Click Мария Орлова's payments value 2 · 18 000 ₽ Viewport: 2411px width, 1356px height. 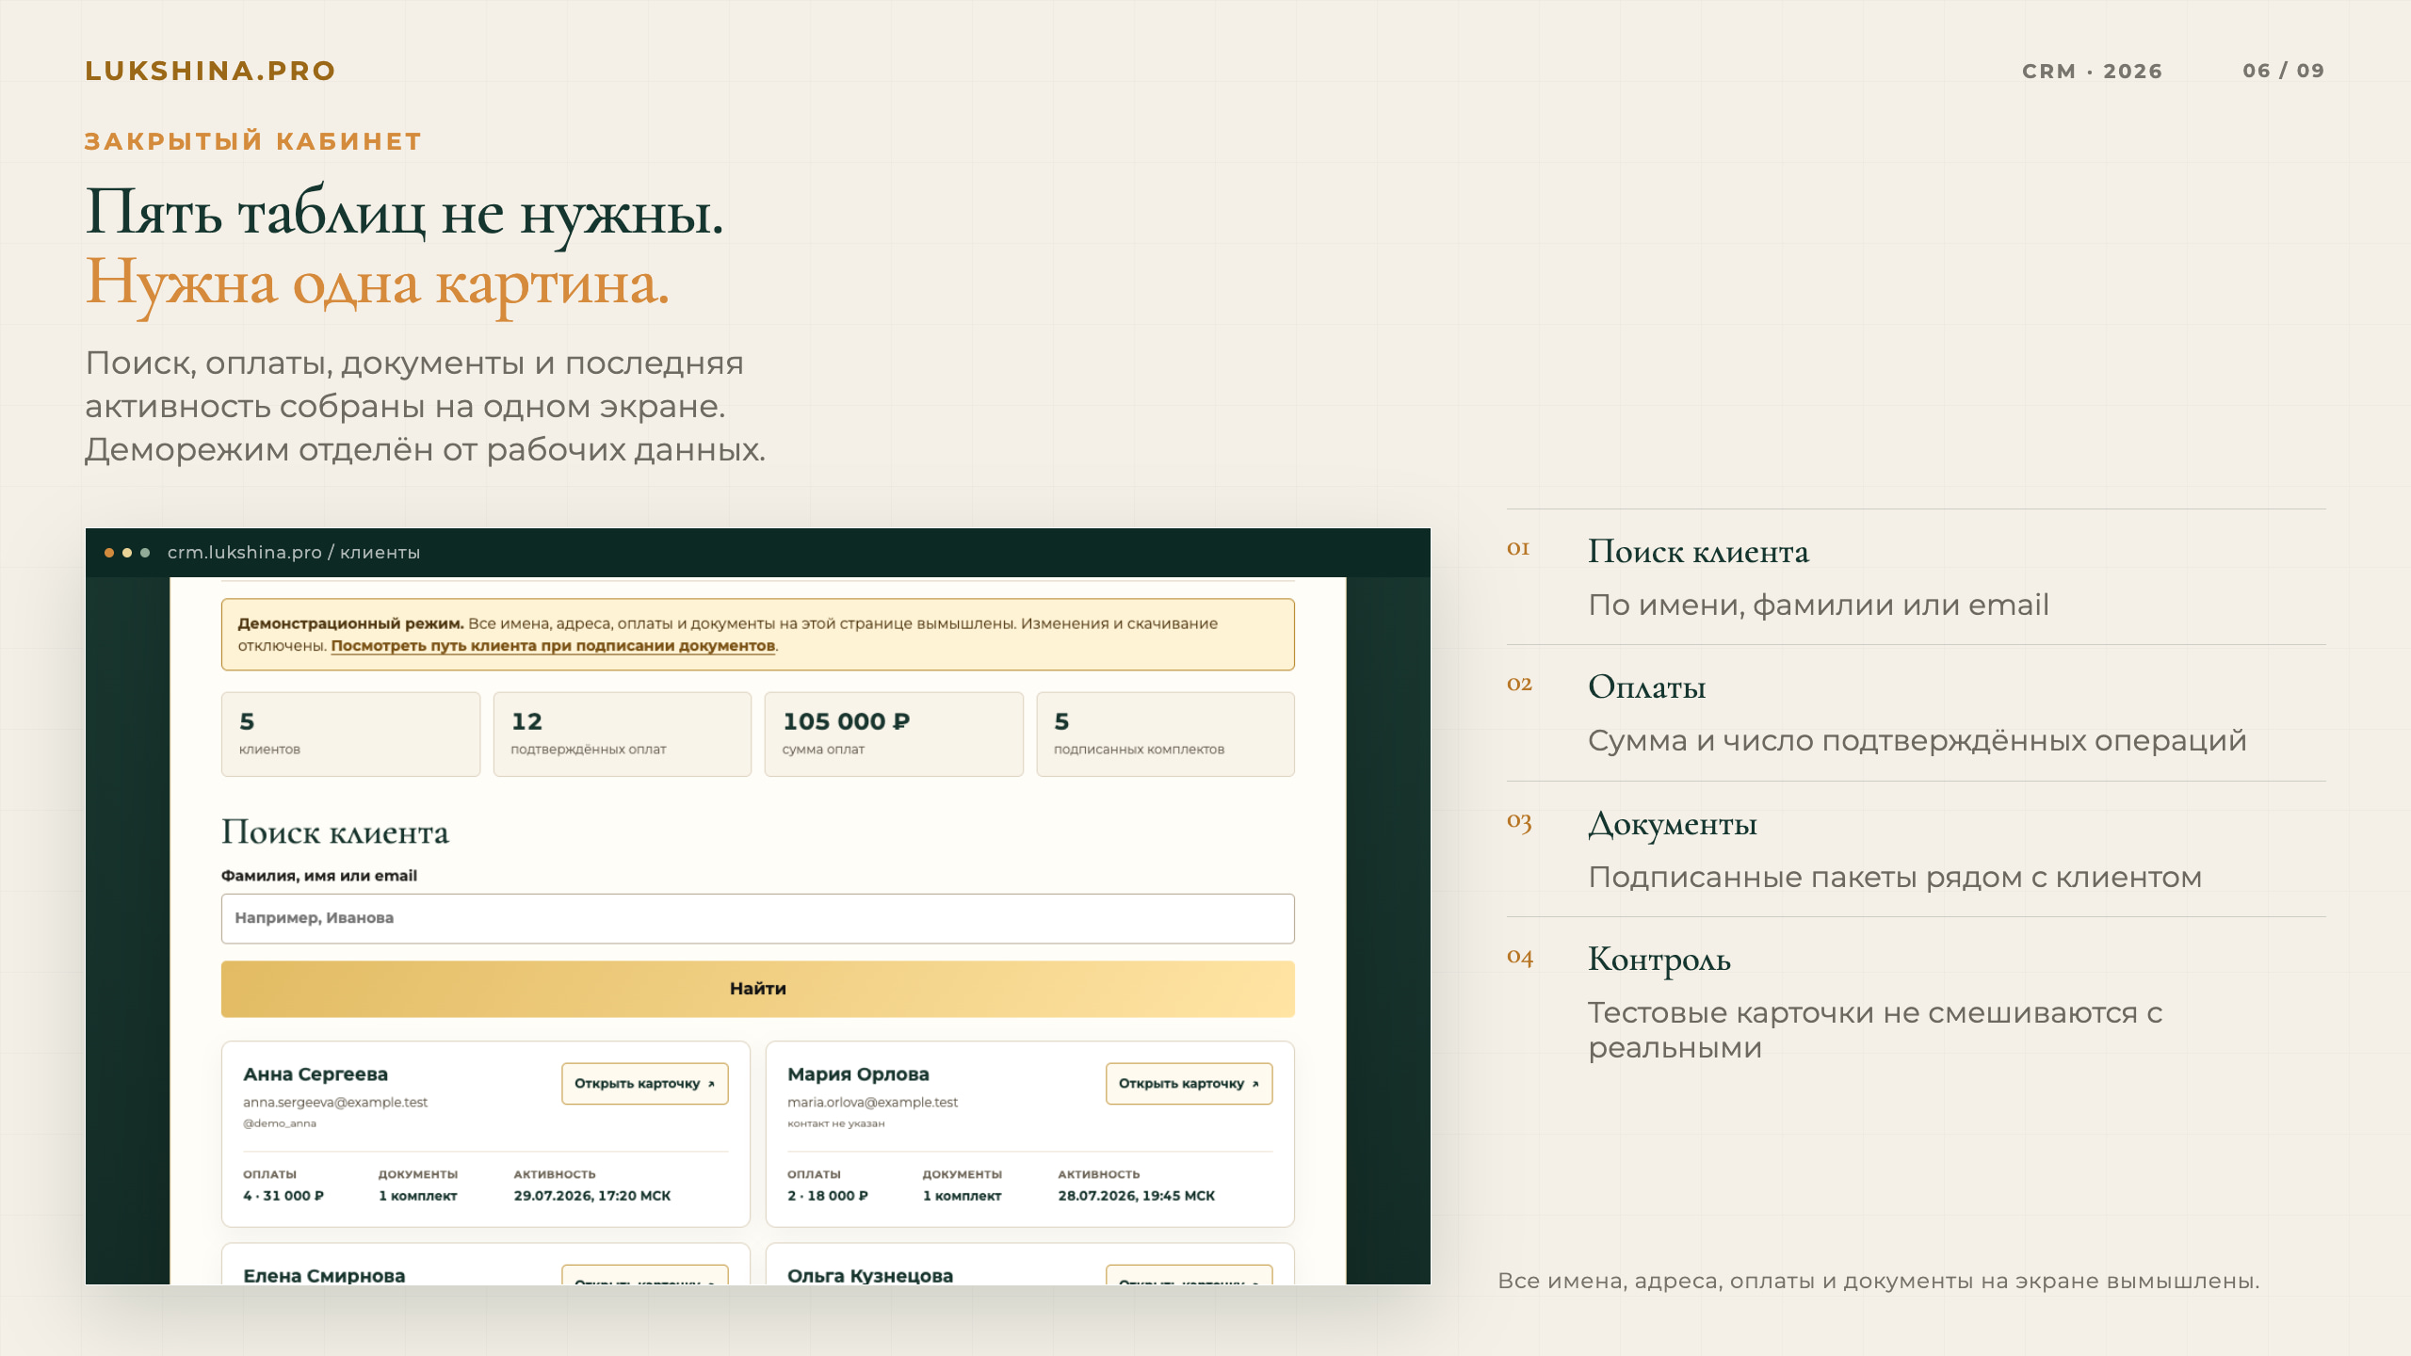point(828,1196)
